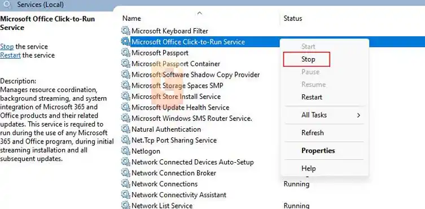Click gear icon beside Network List Service
The image size is (425, 209).
[125, 205]
